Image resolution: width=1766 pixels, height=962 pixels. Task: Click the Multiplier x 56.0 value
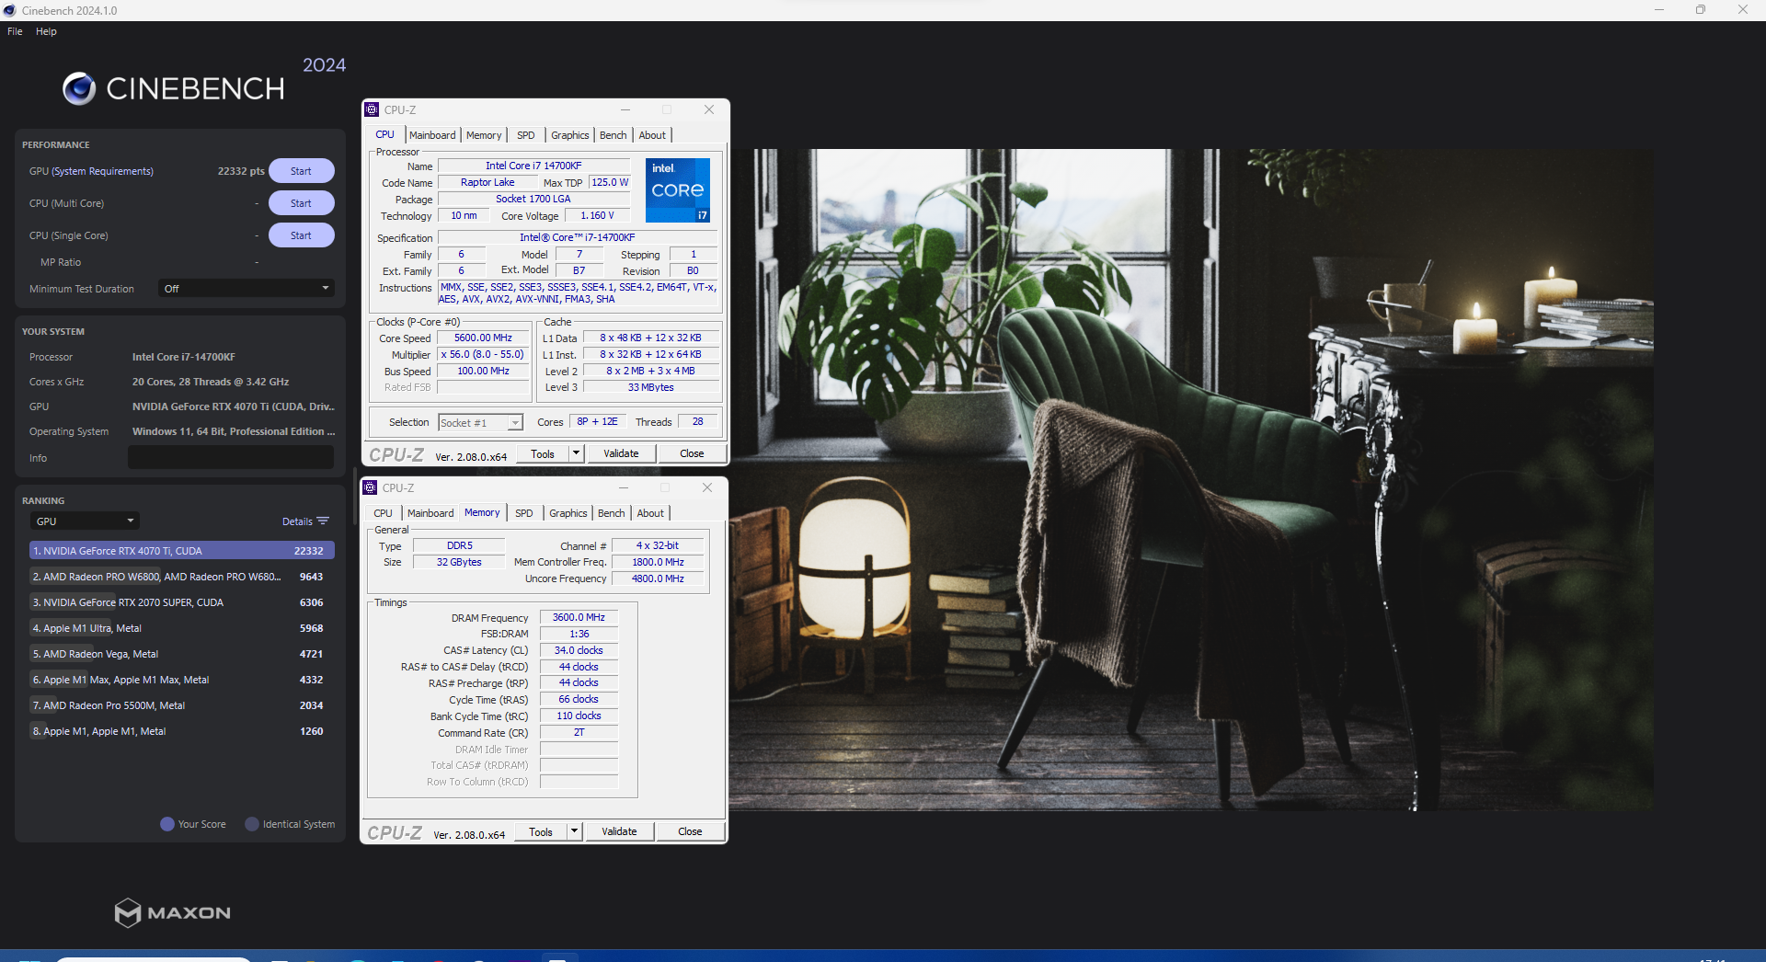483,354
